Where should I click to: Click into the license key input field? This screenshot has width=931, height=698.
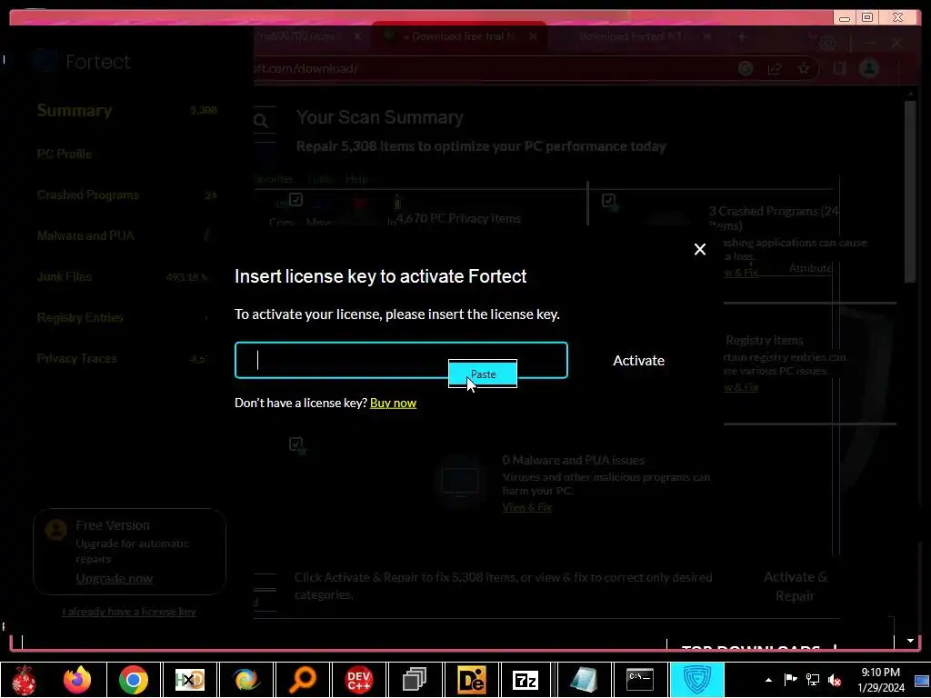tap(401, 360)
